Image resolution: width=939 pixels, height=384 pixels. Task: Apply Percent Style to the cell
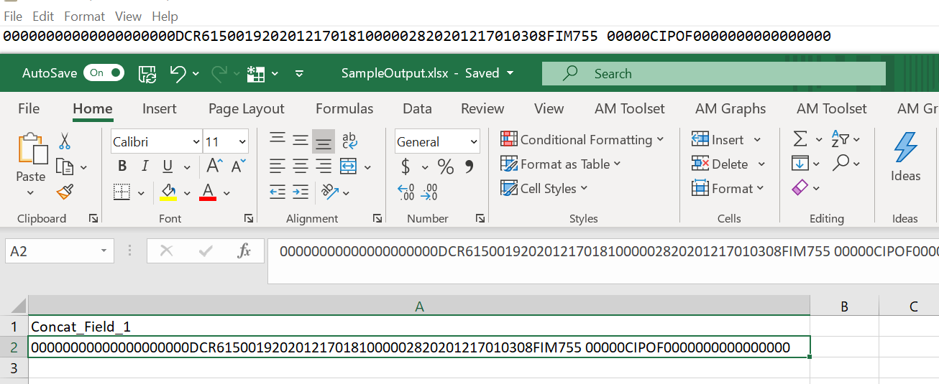tap(446, 167)
